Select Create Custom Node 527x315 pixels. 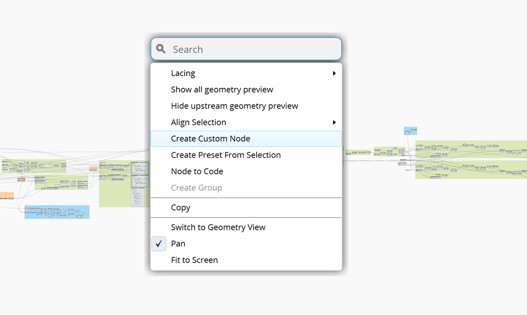pyautogui.click(x=210, y=139)
